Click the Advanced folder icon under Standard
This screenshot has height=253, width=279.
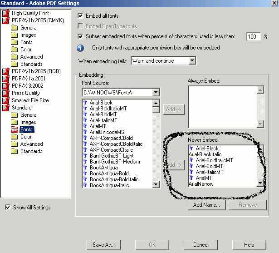14,144
